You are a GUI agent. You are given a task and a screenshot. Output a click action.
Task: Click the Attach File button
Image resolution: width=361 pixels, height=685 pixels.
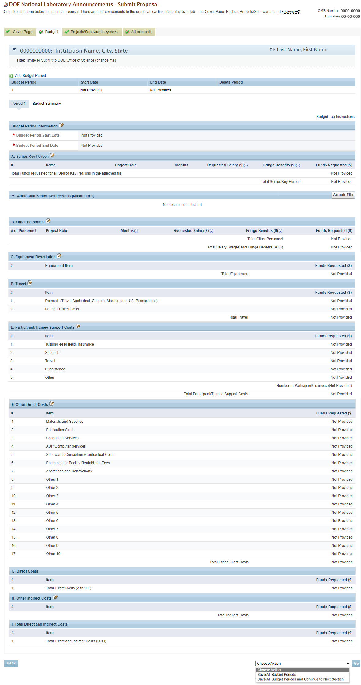(343, 195)
